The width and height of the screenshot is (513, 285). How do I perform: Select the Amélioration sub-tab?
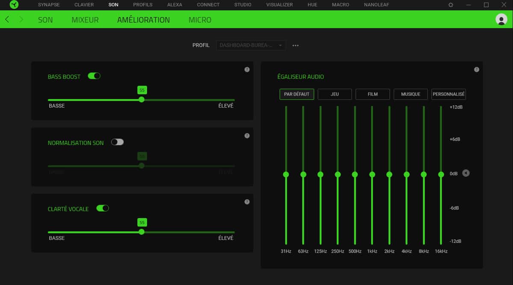point(144,20)
